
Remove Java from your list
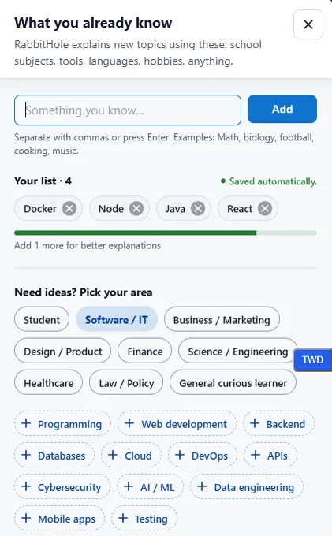[198, 209]
